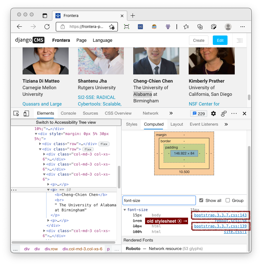Click the blue Edit button
This screenshot has height=266, width=262.
[220, 41]
